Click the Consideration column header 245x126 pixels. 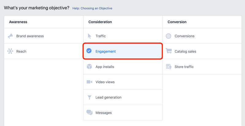click(x=100, y=22)
